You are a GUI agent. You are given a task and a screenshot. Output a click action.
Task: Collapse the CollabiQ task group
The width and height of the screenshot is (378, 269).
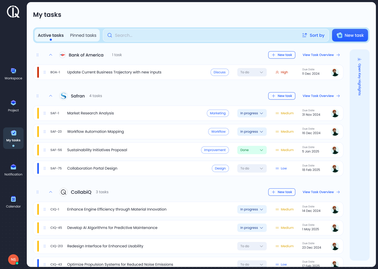click(51, 192)
